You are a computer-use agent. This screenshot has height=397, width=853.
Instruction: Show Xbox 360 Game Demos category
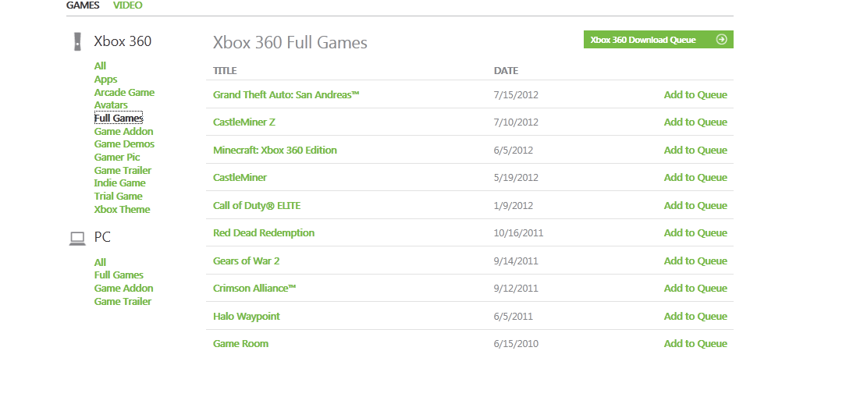[124, 144]
